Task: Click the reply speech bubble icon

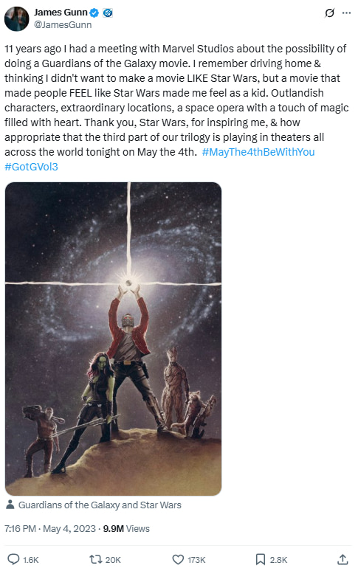Action: (13, 559)
